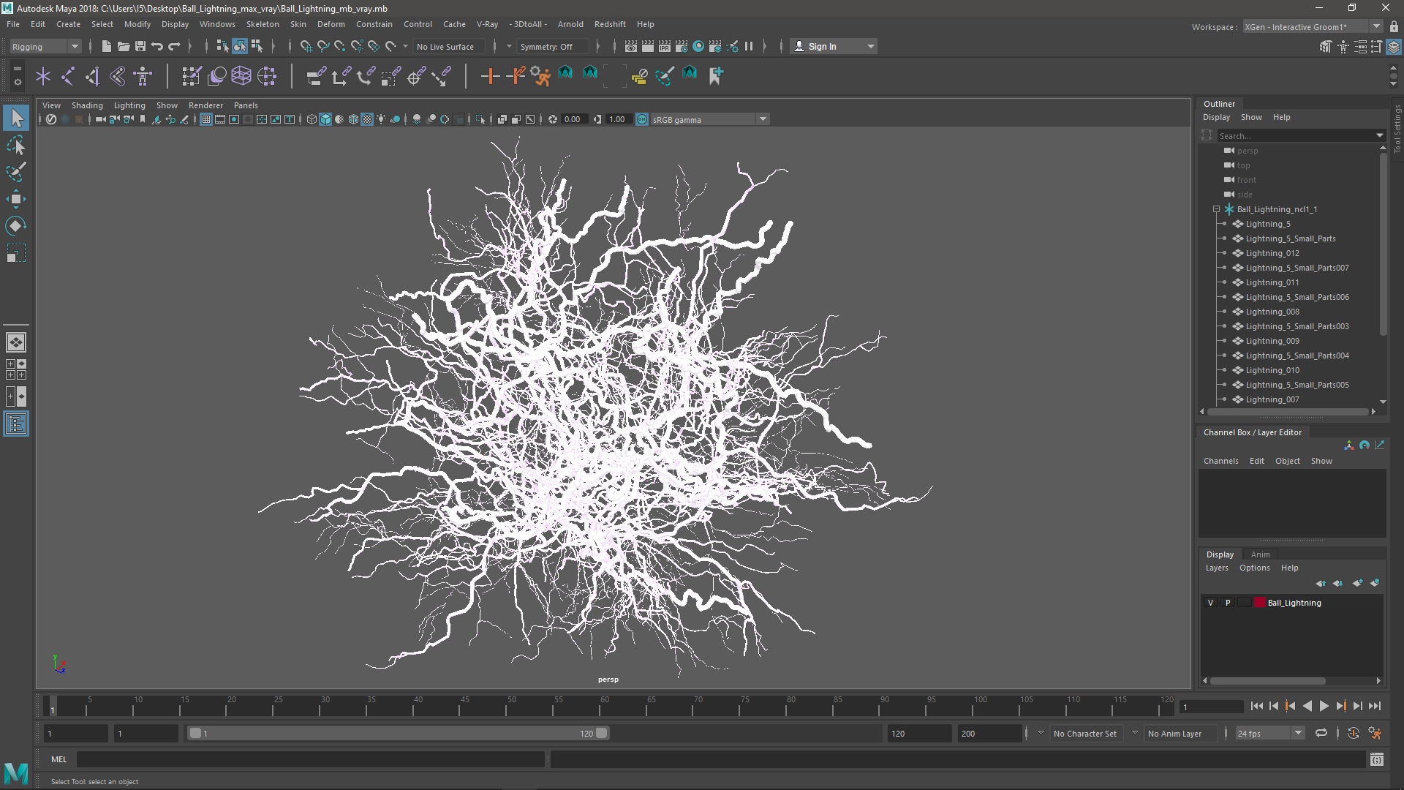This screenshot has width=1404, height=790.
Task: Toggle sRGB gamma view transform icon
Action: click(642, 119)
